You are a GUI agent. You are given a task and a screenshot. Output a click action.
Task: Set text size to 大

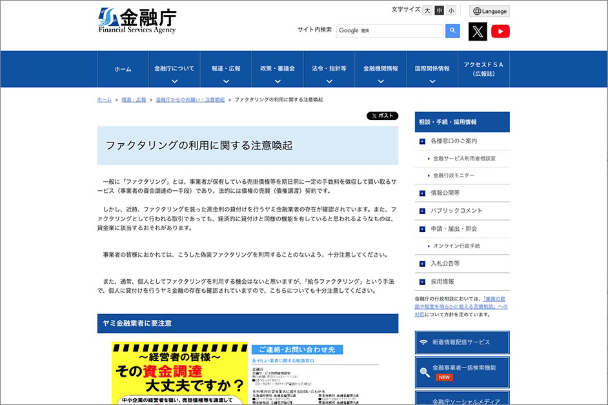point(427,10)
